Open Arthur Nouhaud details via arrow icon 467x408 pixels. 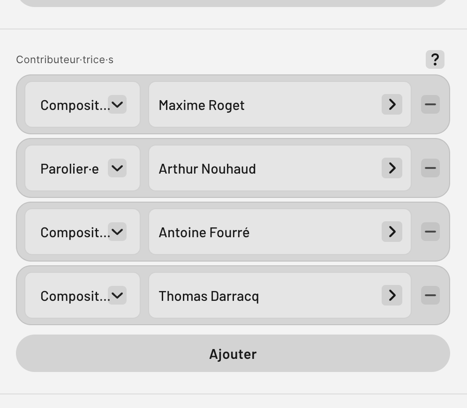(392, 168)
